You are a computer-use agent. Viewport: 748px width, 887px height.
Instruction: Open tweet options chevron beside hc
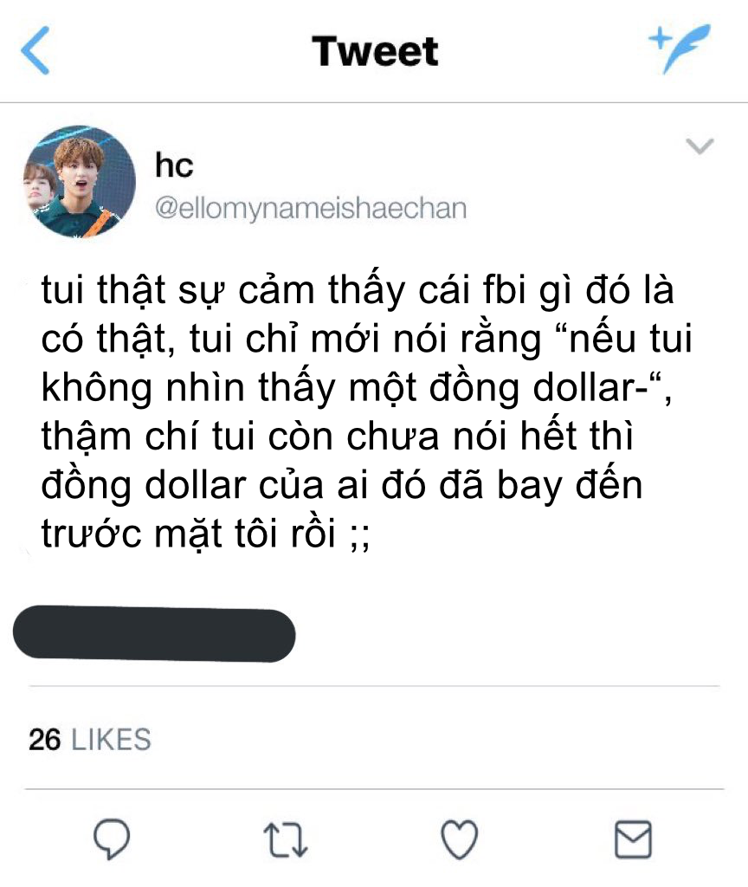pyautogui.click(x=700, y=146)
